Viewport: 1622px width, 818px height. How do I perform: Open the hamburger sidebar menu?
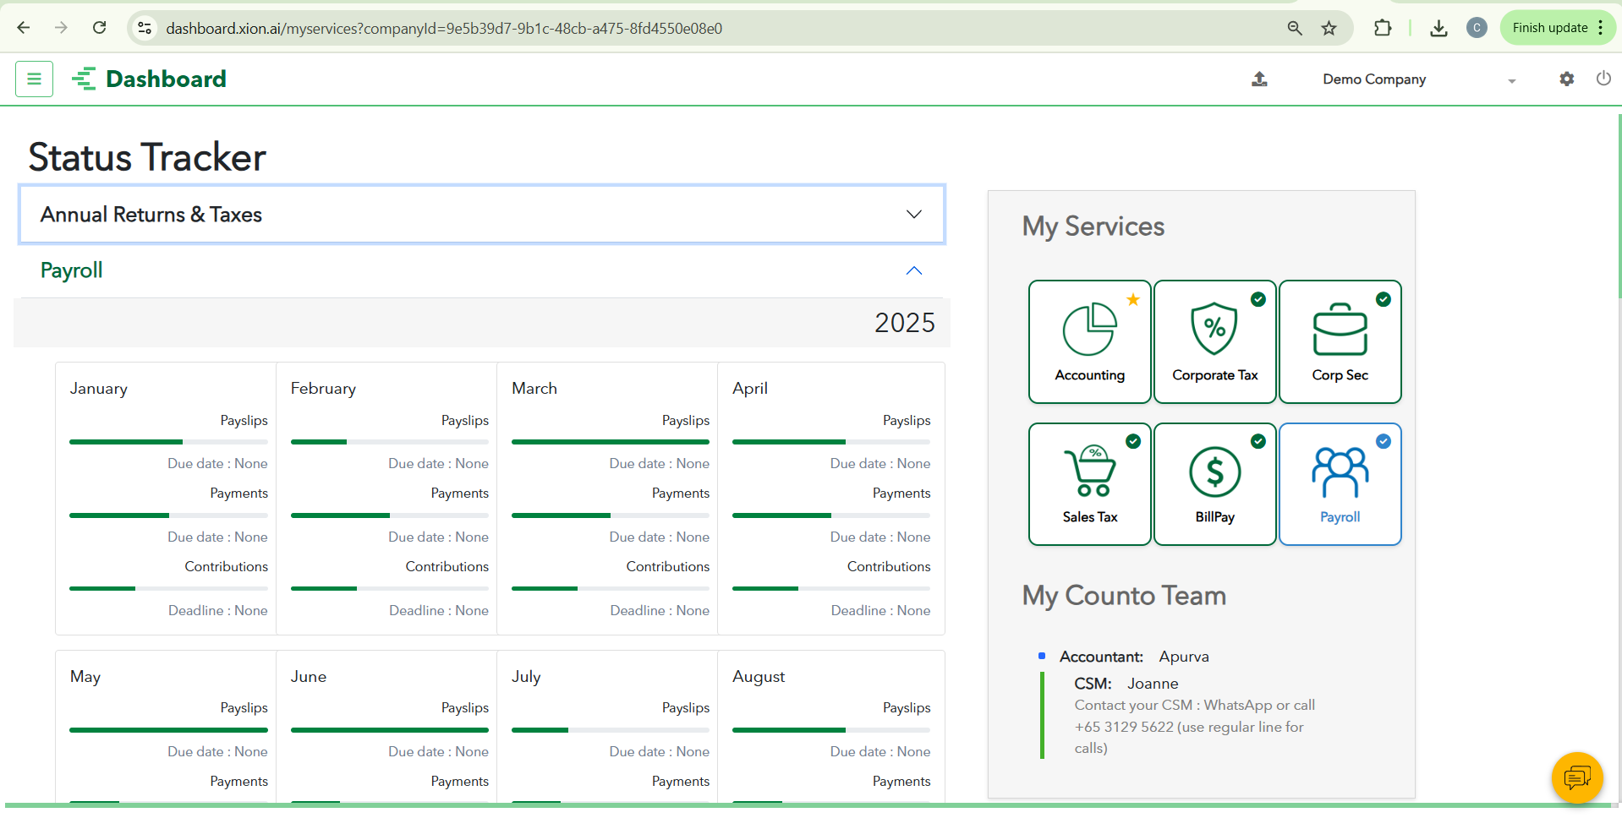pos(34,79)
